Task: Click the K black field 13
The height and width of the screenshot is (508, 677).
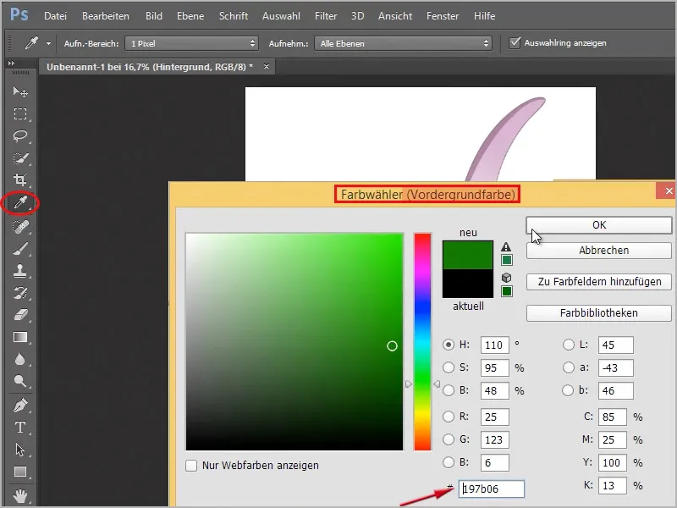Action: click(612, 485)
